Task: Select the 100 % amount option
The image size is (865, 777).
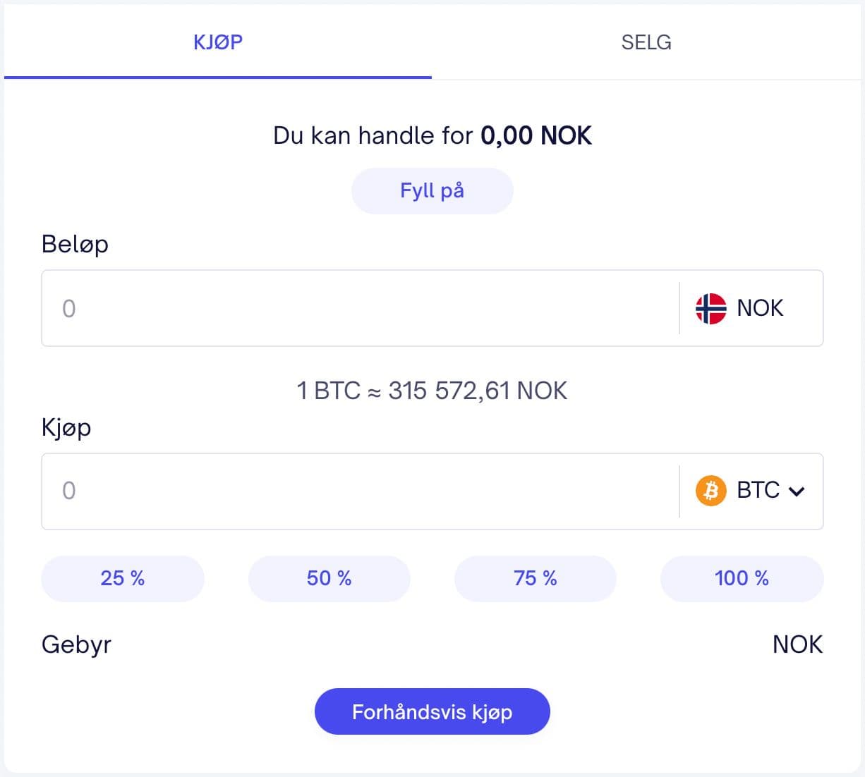Action: point(741,578)
